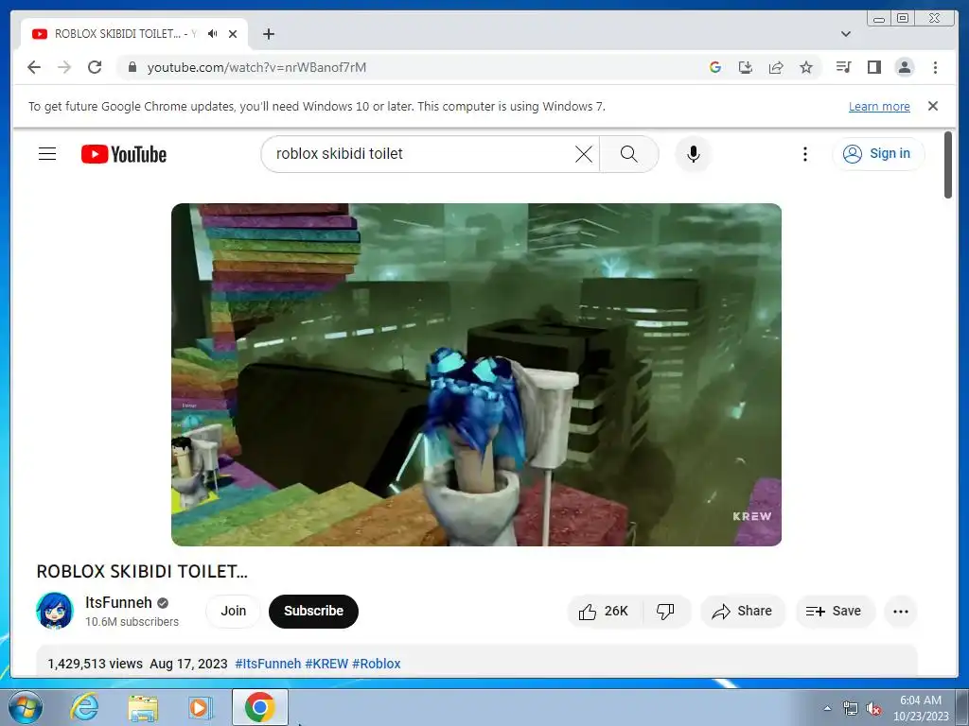Open Windows Explorer from the taskbar
The height and width of the screenshot is (726, 969).
tap(143, 707)
